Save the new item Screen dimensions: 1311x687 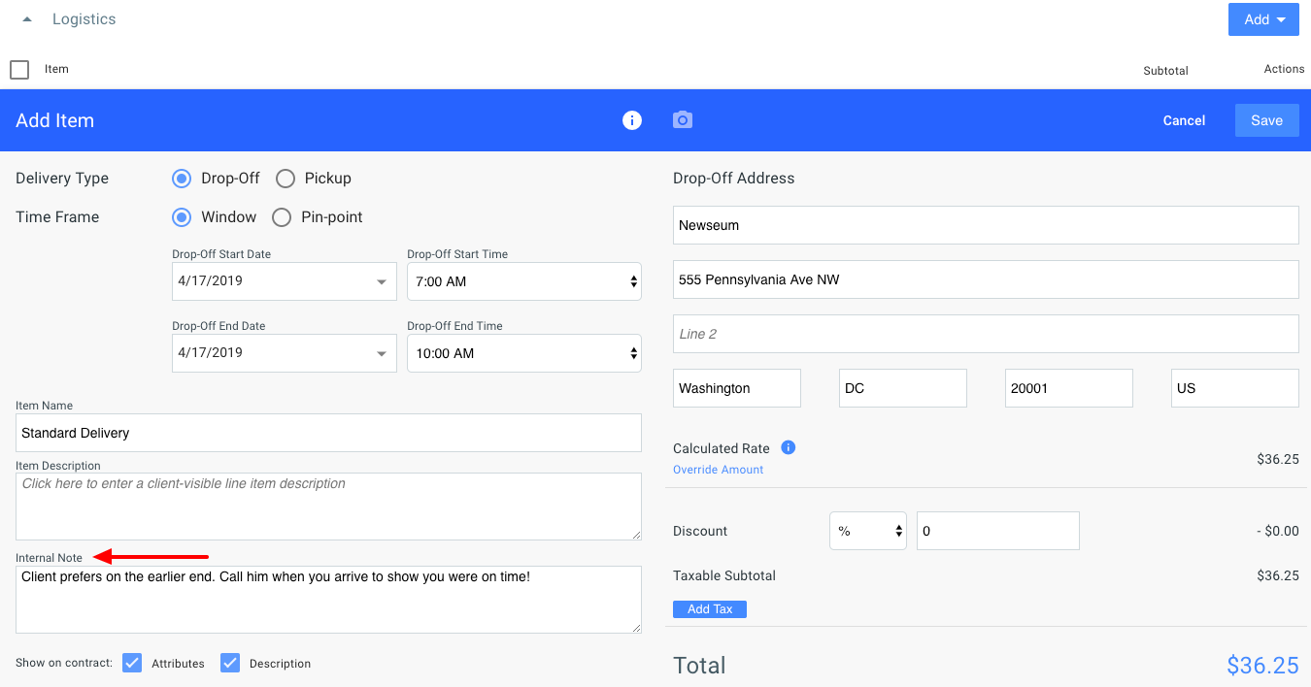tap(1267, 120)
